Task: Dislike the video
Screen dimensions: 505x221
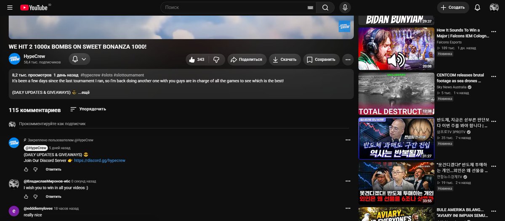Action: 216,60
